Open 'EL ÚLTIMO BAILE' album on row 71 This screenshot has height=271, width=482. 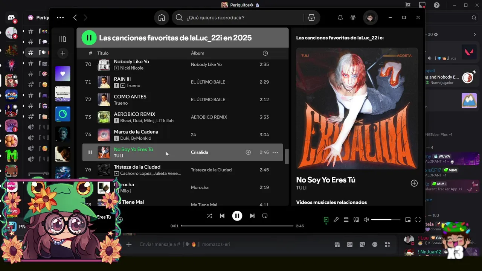tap(208, 82)
